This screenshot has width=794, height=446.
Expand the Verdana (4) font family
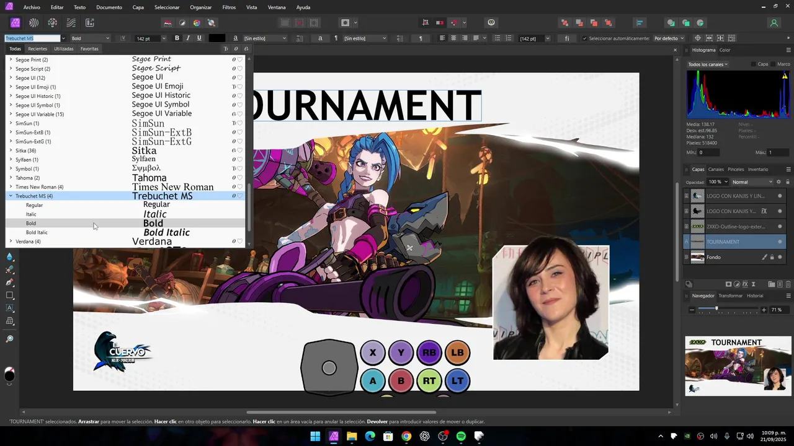coord(11,242)
